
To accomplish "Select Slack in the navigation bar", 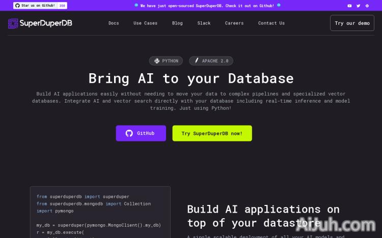I will [x=204, y=23].
